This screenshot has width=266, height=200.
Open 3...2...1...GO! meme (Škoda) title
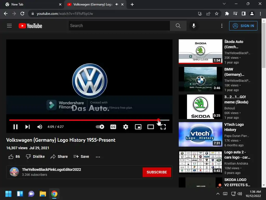point(236,99)
